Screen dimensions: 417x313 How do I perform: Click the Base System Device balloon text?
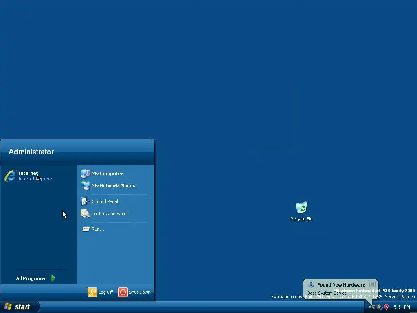tap(327, 293)
